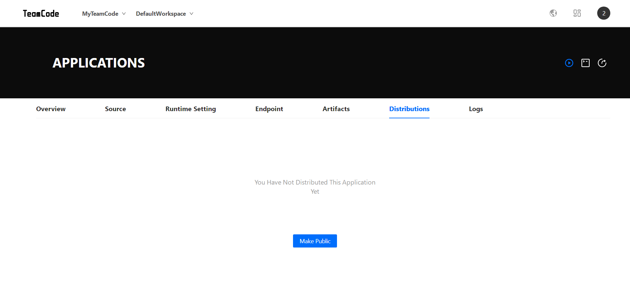630x295 pixels.
Task: Switch to the Source tab
Action: click(x=115, y=109)
